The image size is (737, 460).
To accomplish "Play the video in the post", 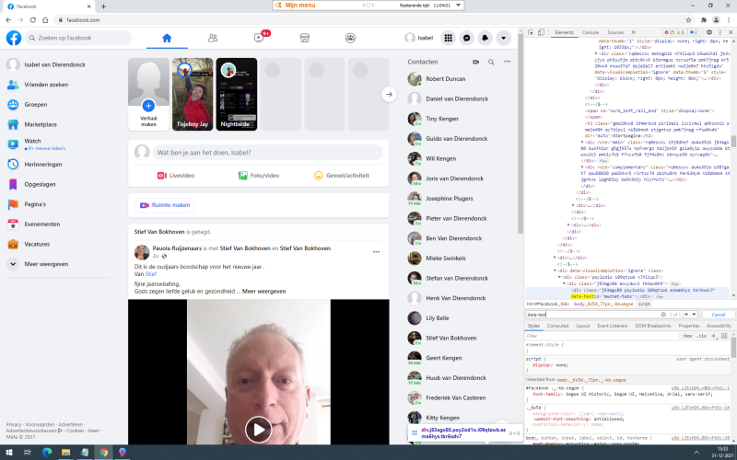I will [258, 429].
